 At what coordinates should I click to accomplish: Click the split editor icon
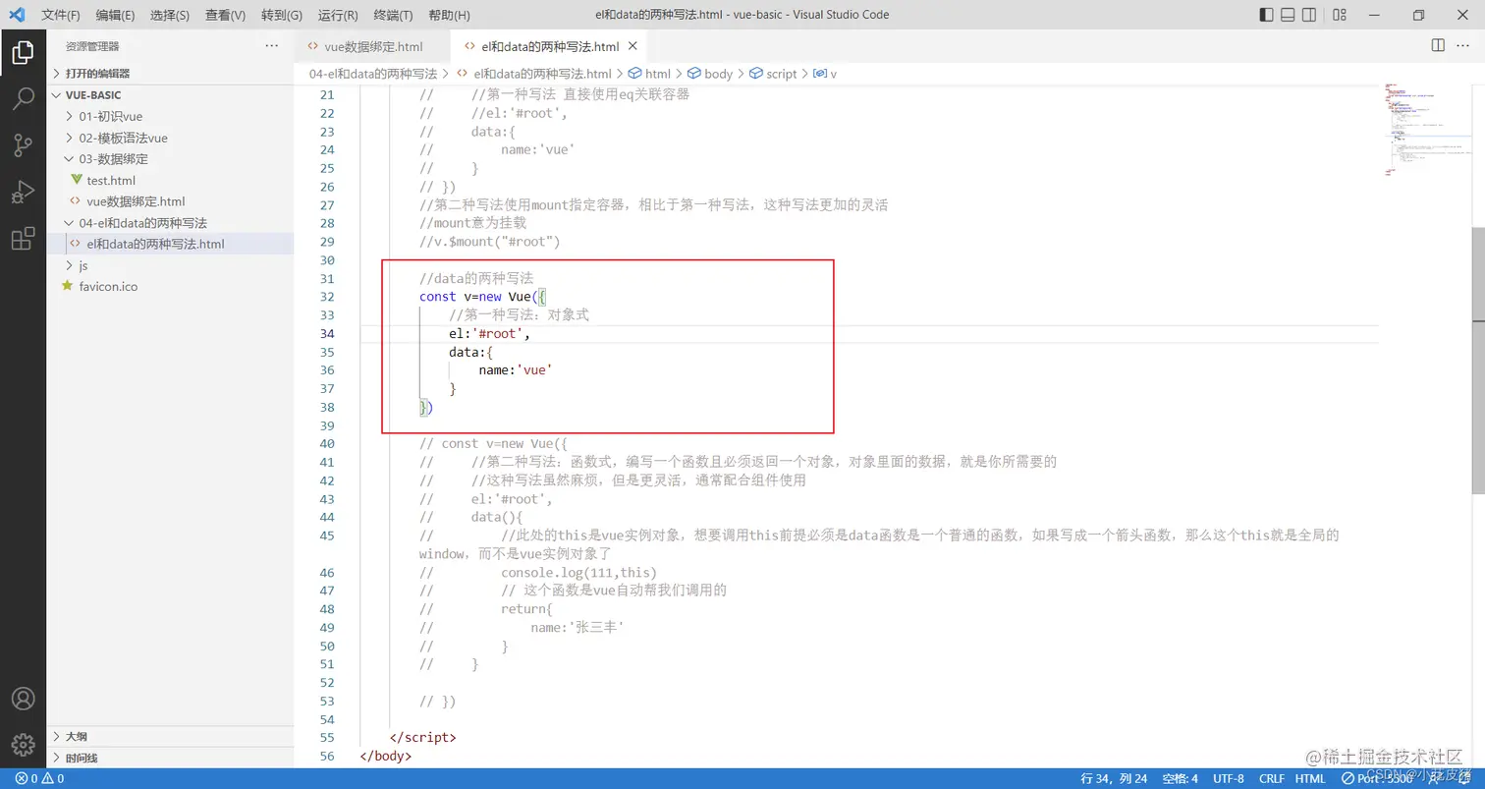tap(1438, 45)
